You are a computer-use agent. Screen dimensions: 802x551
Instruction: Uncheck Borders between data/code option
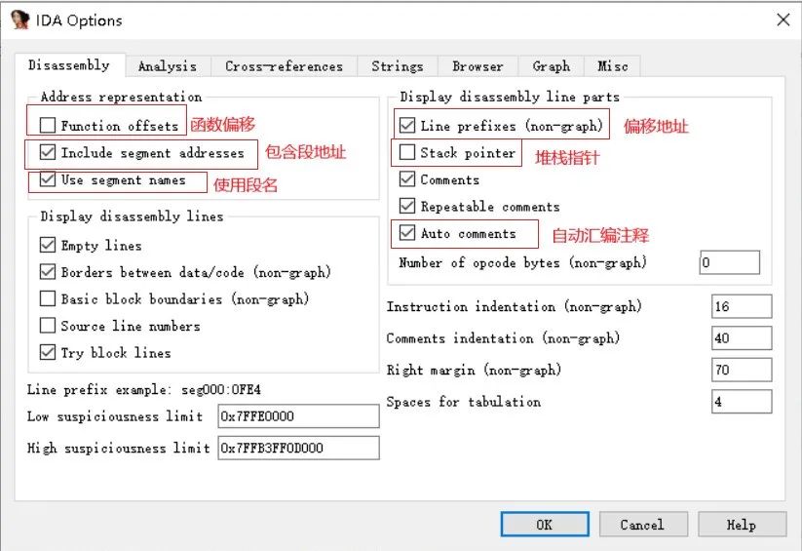tap(48, 271)
